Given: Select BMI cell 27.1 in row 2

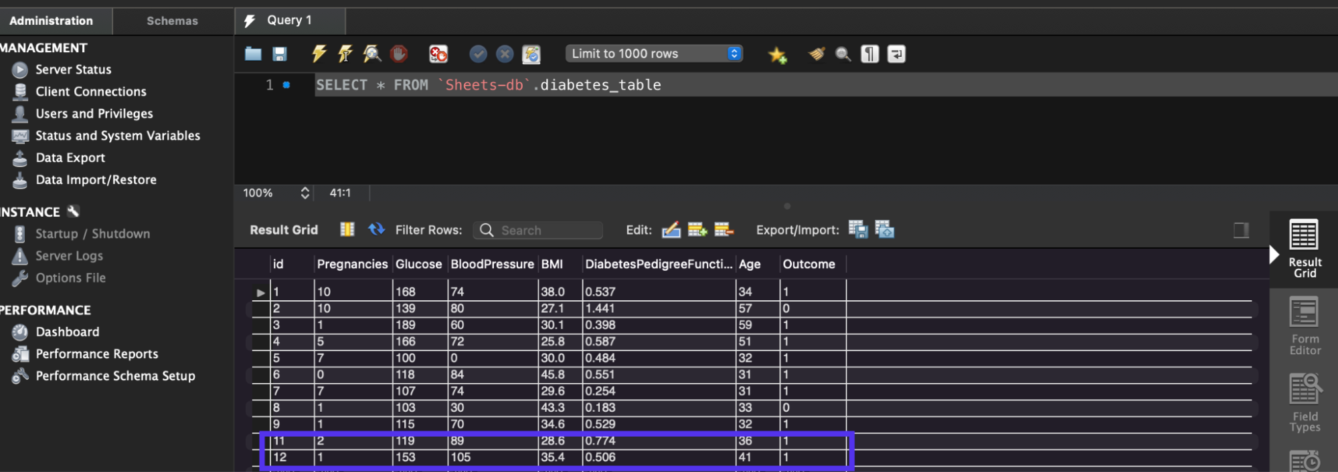Looking at the screenshot, I should 560,308.
